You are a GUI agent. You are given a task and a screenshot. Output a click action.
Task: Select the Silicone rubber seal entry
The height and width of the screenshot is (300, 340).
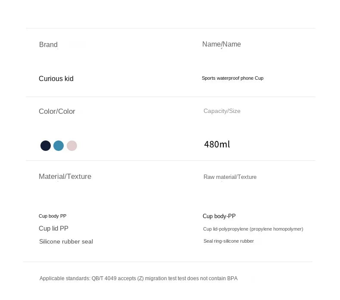coord(66,241)
